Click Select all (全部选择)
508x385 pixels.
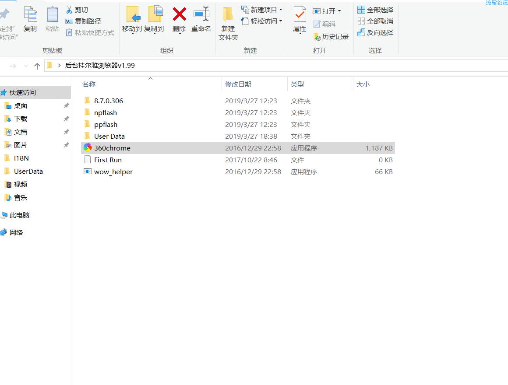pyautogui.click(x=375, y=10)
